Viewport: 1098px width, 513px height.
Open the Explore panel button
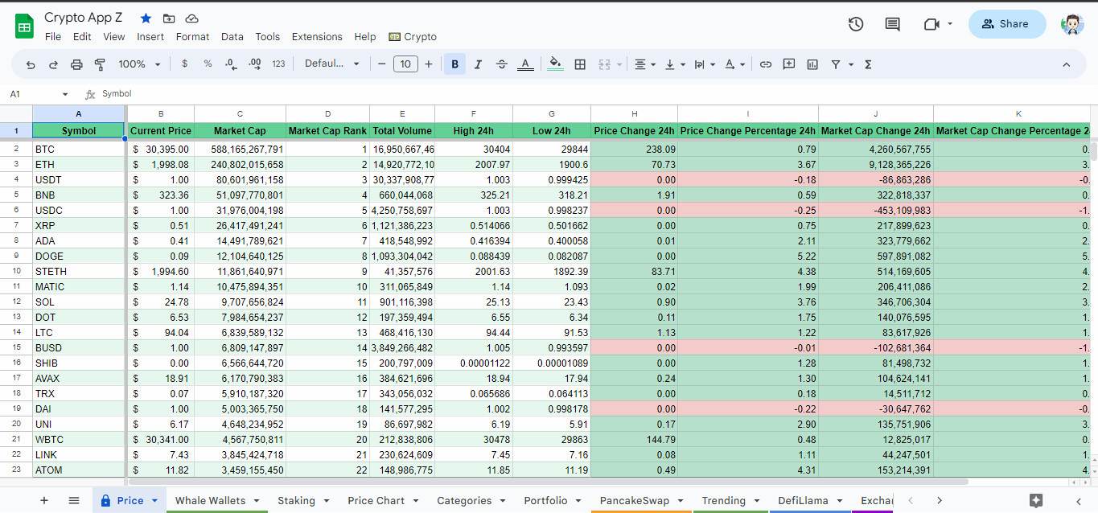[1036, 500]
